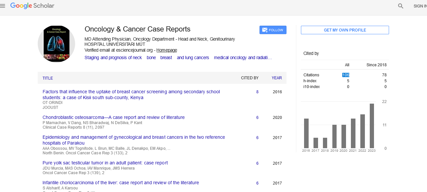Image resolution: width=427 pixels, height=192 pixels.
Task: Open Pure yolk sac testicular tumor article
Action: coord(105,163)
